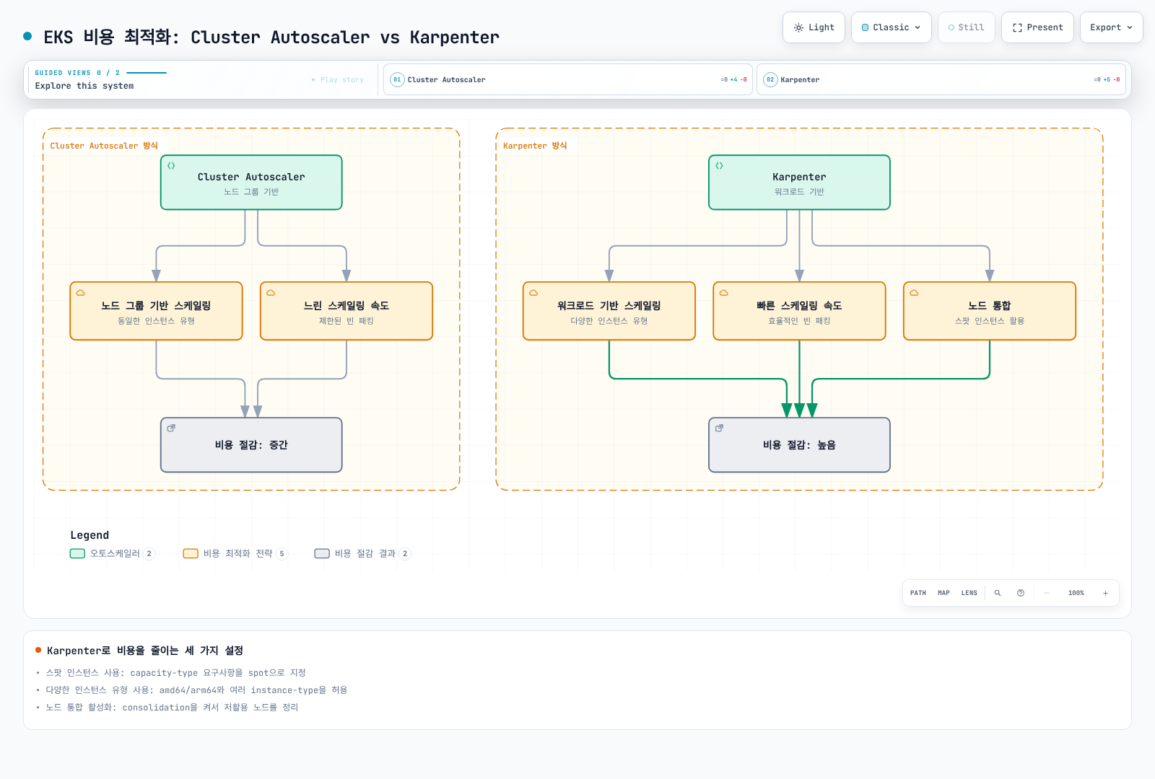Image resolution: width=1155 pixels, height=779 pixels.
Task: Click result icon on 비용 절감: 높음 node
Action: [719, 428]
